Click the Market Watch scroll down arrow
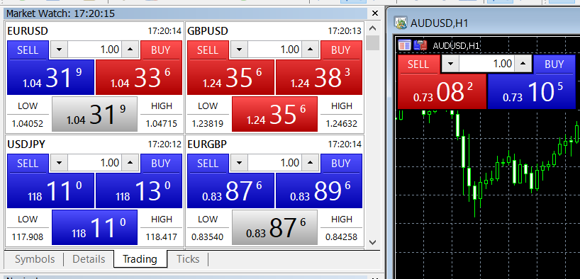The height and width of the screenshot is (279, 580). coord(372,242)
